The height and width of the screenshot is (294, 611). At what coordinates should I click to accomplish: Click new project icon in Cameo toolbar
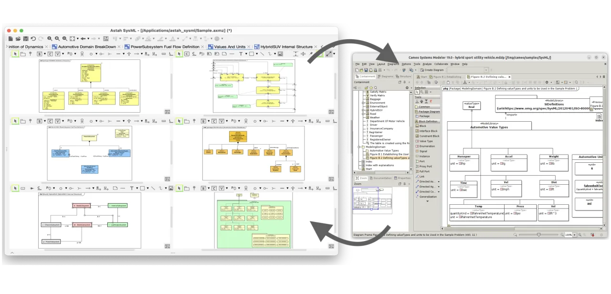click(x=357, y=70)
